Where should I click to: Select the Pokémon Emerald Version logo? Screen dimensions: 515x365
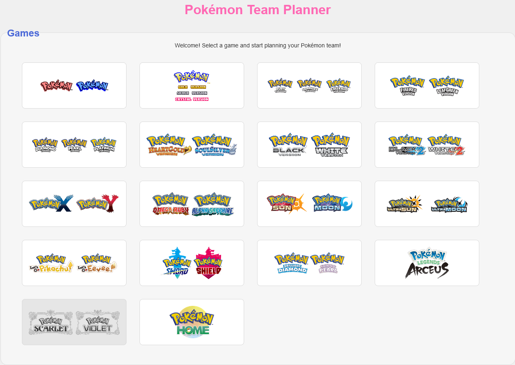click(339, 85)
